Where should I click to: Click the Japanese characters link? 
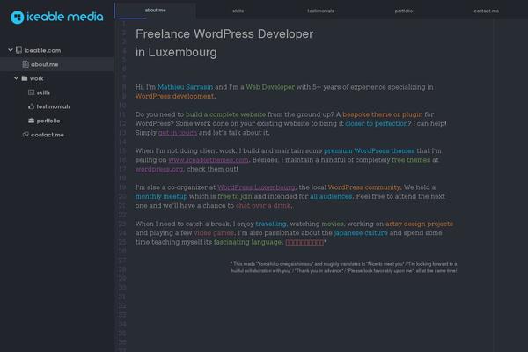(304, 242)
